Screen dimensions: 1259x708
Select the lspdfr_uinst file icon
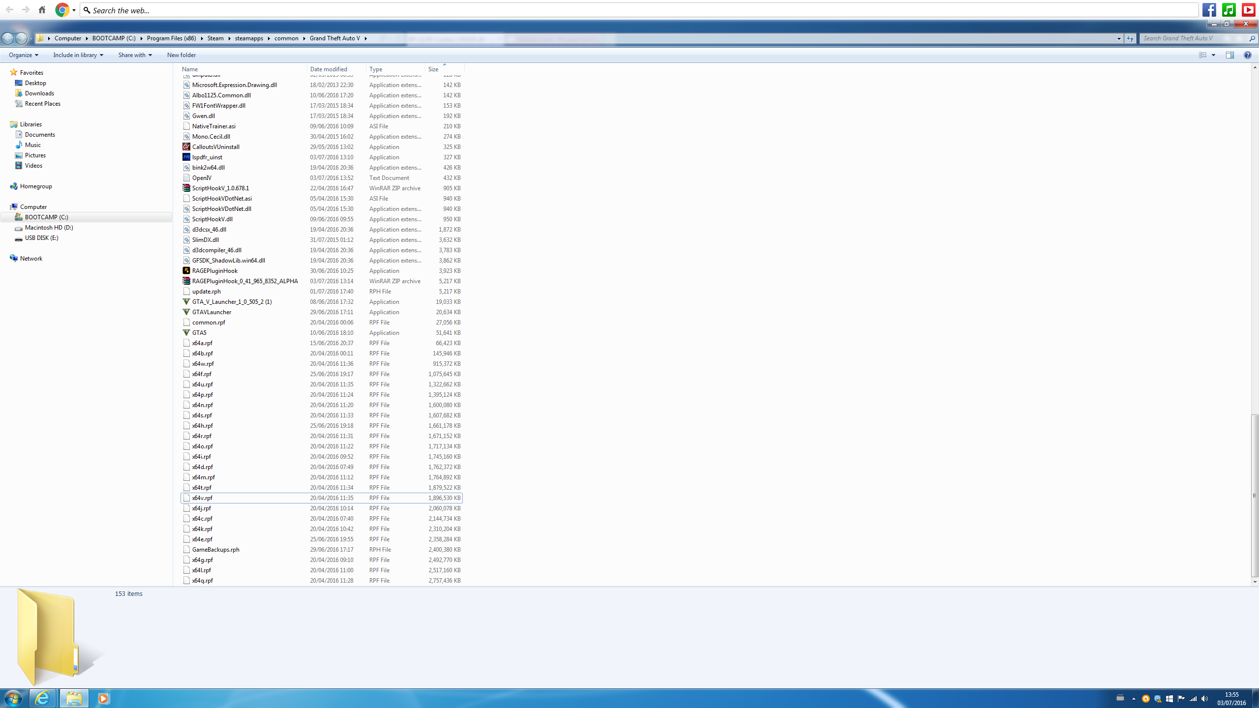click(x=186, y=157)
